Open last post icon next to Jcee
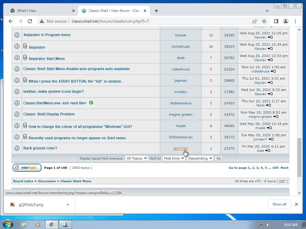306x229 pixels. (268, 150)
